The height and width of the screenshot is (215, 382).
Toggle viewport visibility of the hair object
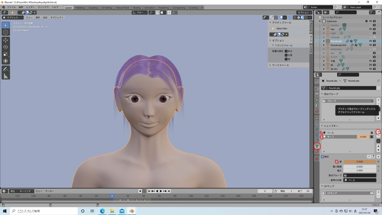tap(371, 29)
